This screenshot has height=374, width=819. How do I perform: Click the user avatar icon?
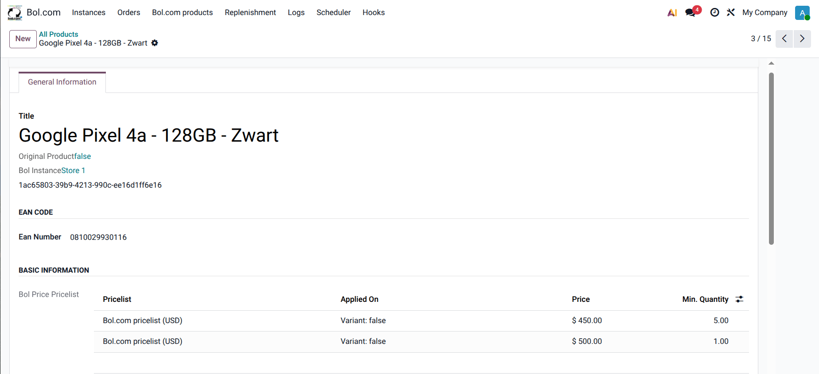tap(802, 13)
